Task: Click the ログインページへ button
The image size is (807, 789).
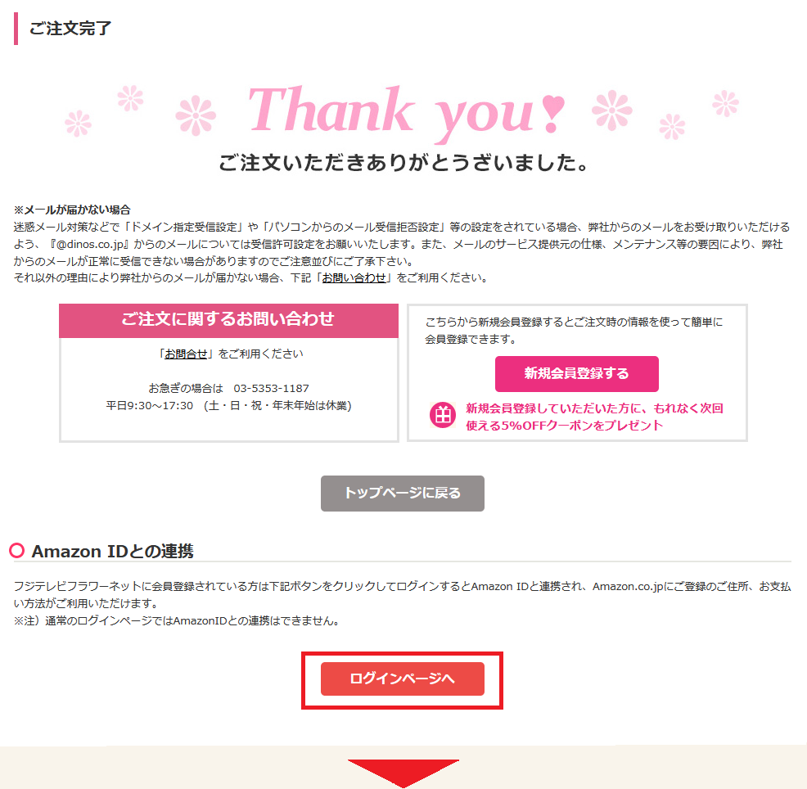Action: tap(402, 679)
